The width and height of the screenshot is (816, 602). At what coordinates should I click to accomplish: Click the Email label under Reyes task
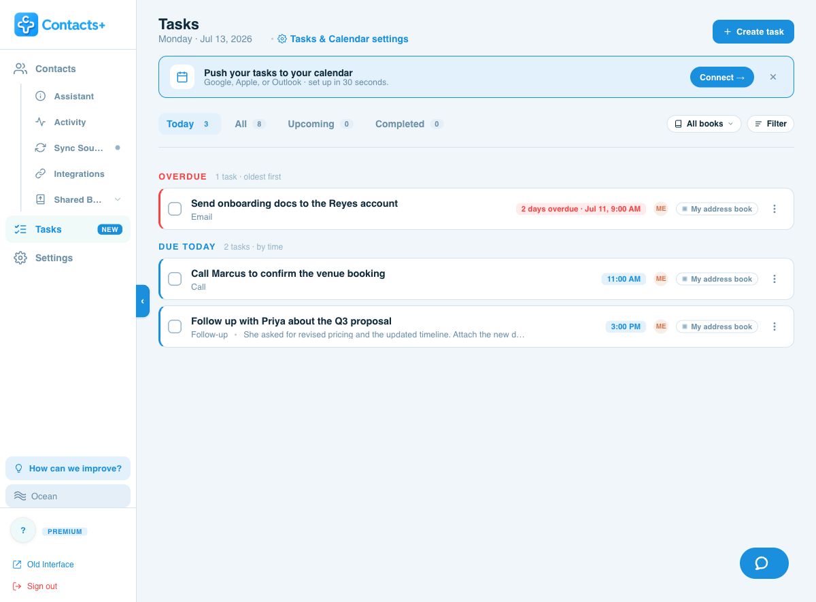tap(201, 217)
